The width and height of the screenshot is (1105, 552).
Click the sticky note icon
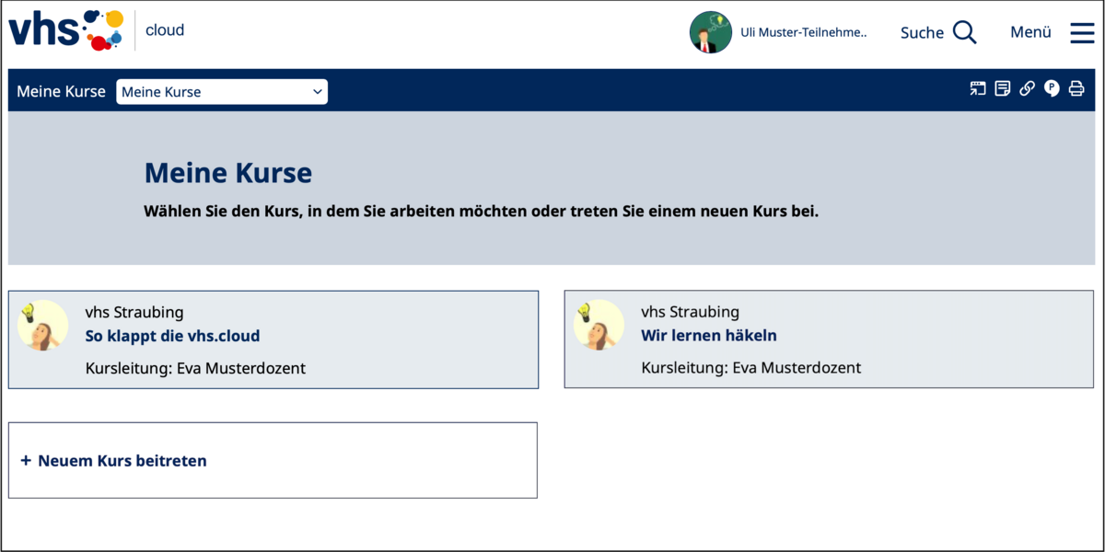pos(1003,88)
